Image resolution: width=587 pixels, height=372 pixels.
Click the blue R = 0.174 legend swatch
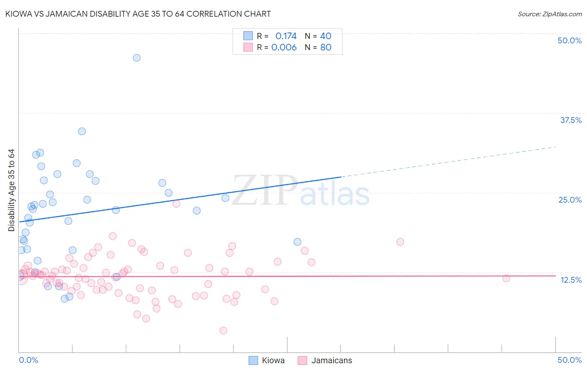click(x=248, y=36)
